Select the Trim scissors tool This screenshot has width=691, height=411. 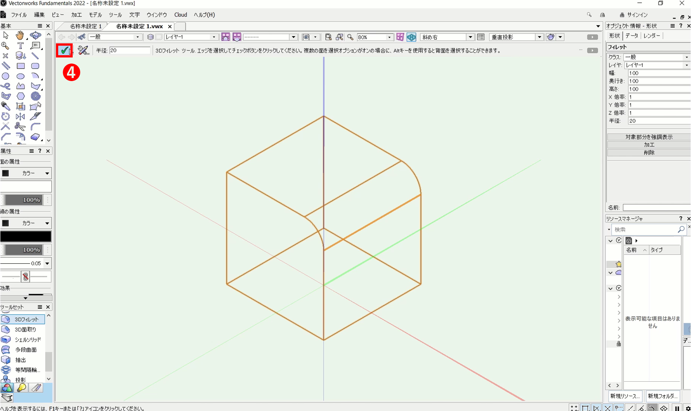click(x=20, y=127)
